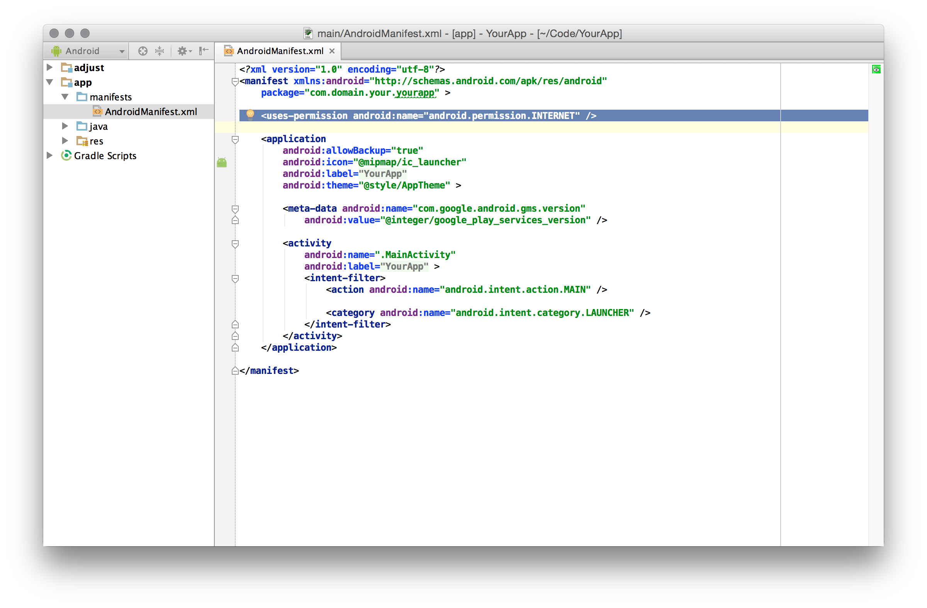Click the highlighted uses-permission line
This screenshot has height=608, width=927.
click(x=428, y=115)
